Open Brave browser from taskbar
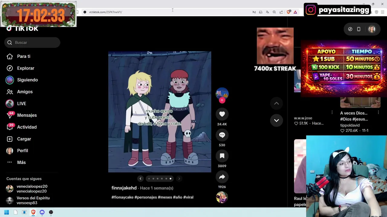 [33, 212]
